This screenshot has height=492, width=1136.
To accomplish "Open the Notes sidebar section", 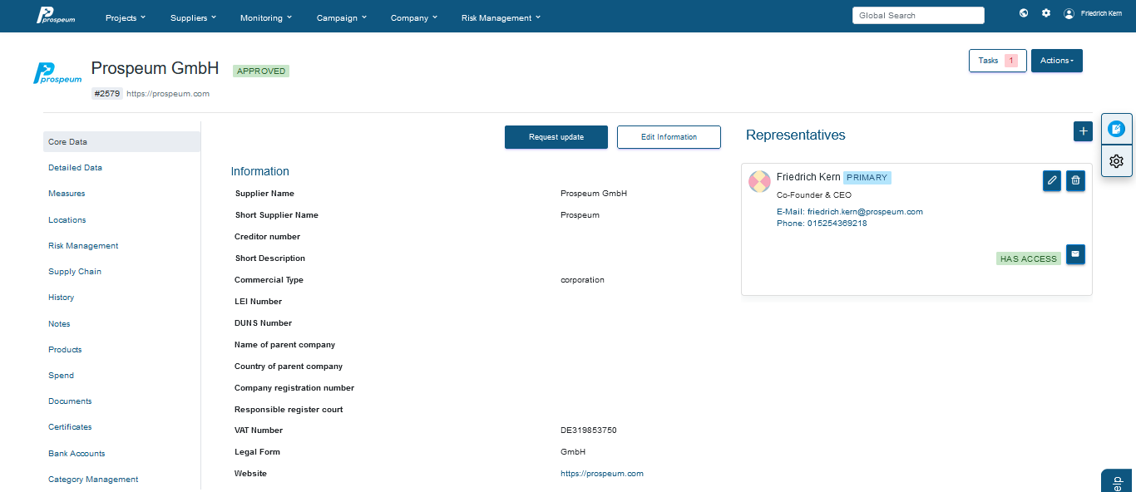I will pos(59,324).
